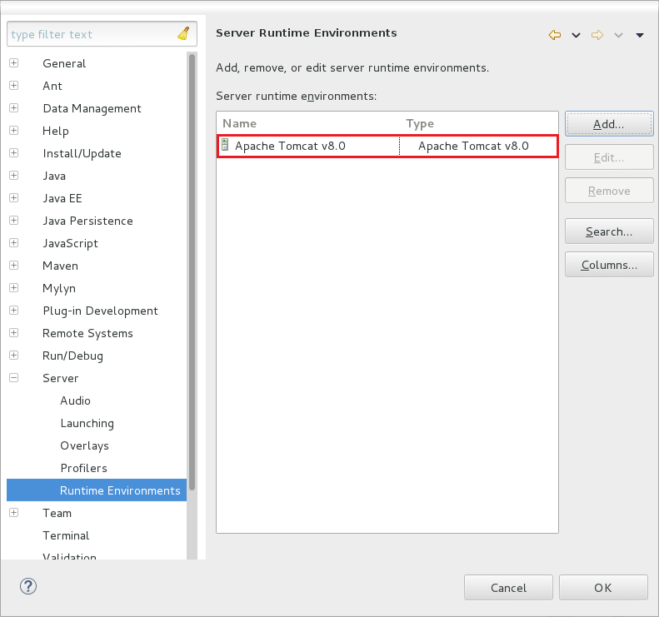Select the Maven category
The width and height of the screenshot is (659, 617).
pos(60,266)
